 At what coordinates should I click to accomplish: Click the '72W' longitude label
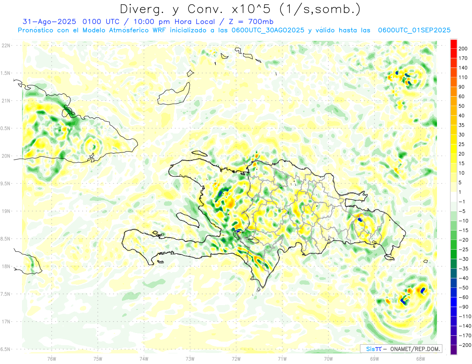point(236,359)
